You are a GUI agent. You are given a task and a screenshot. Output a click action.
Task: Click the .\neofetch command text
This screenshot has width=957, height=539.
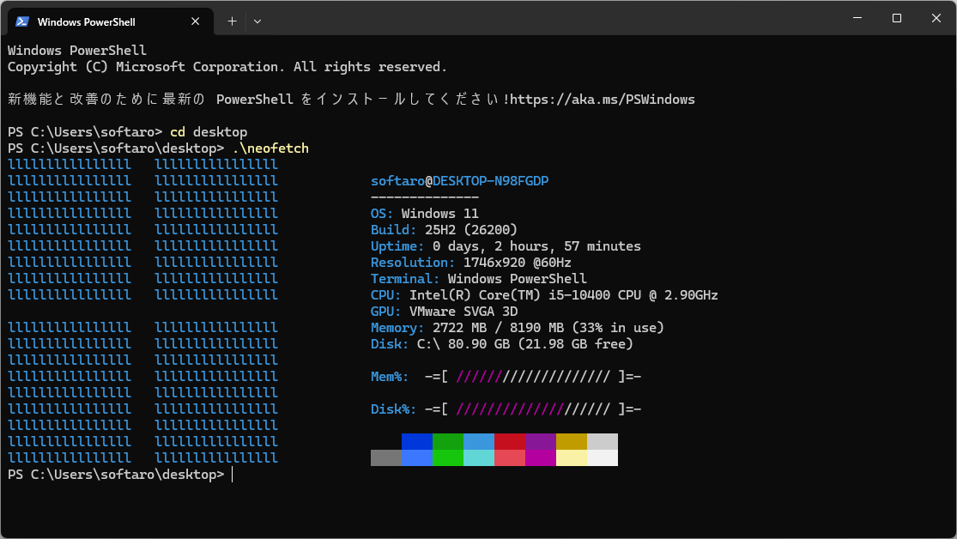point(270,148)
